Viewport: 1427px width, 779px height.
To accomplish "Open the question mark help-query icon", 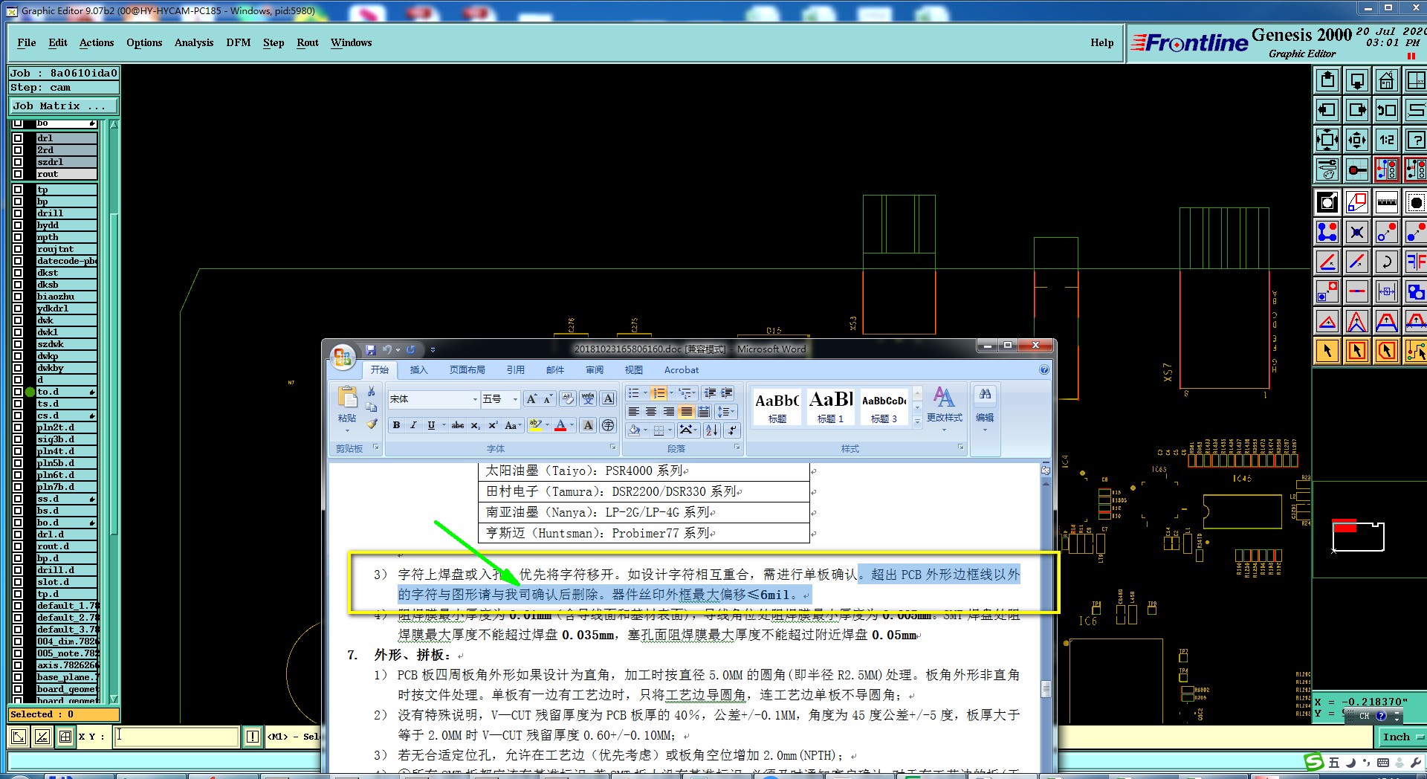I will click(x=1416, y=140).
